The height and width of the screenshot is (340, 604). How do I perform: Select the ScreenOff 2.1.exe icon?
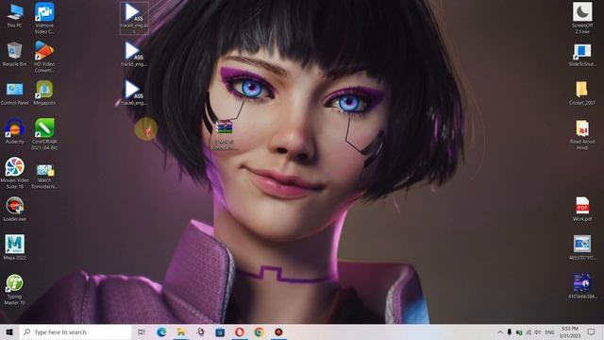click(x=582, y=18)
